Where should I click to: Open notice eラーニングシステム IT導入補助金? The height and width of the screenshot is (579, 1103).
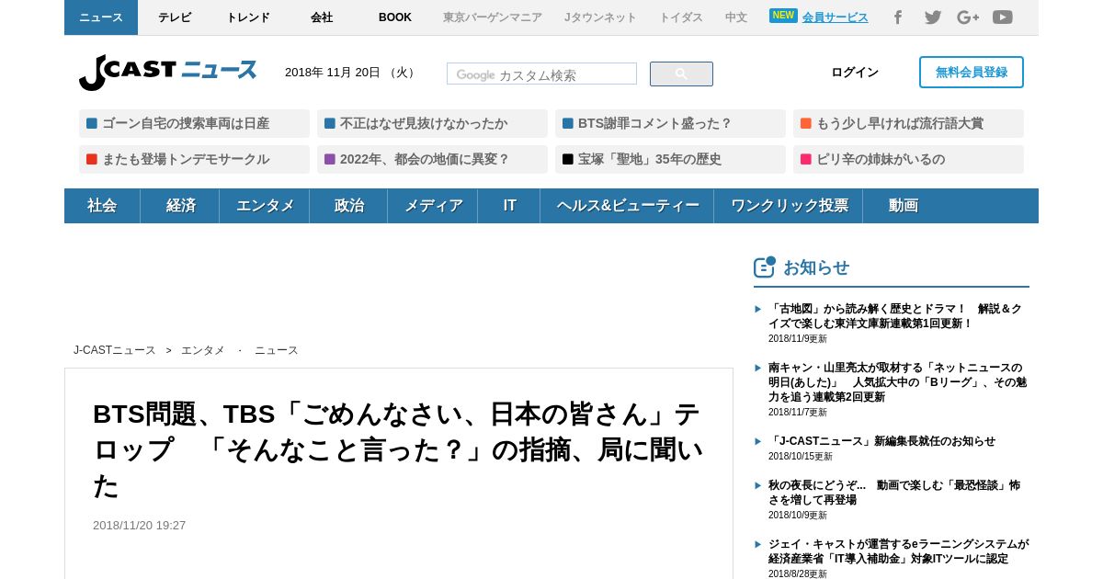tap(898, 551)
